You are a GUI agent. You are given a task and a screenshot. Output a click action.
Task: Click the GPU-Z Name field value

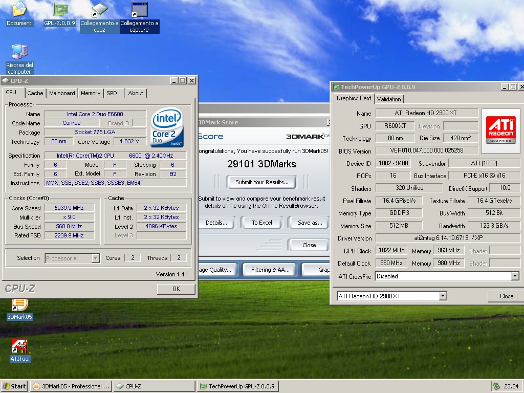click(426, 113)
